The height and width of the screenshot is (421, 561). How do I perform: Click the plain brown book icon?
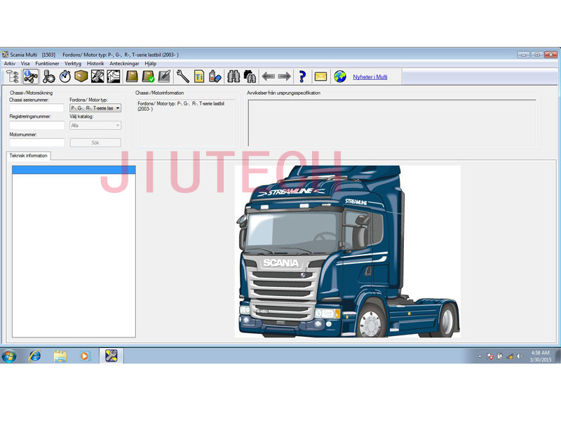point(132,76)
